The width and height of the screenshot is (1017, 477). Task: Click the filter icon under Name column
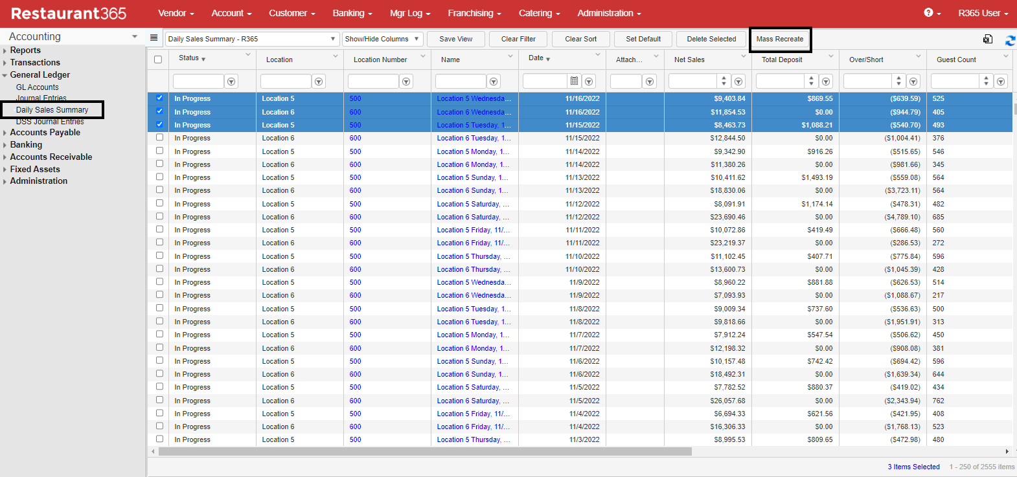[x=494, y=82]
